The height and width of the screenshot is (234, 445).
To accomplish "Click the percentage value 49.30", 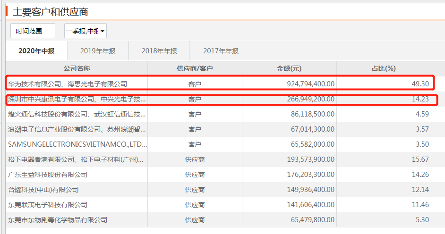I will click(420, 84).
